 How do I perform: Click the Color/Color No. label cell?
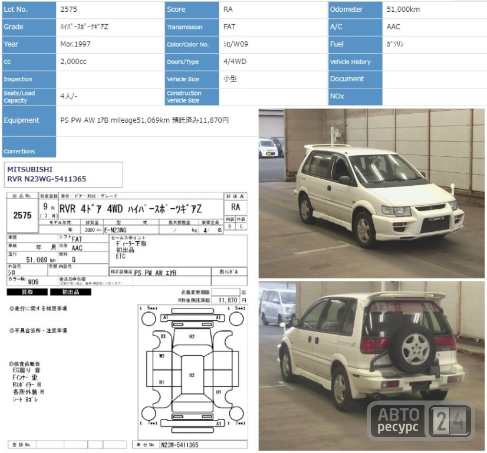(192, 44)
